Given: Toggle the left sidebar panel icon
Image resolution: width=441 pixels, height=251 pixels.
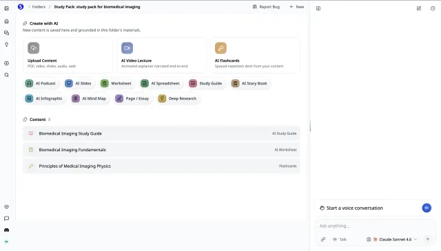Looking at the screenshot, I should tap(6, 8).
